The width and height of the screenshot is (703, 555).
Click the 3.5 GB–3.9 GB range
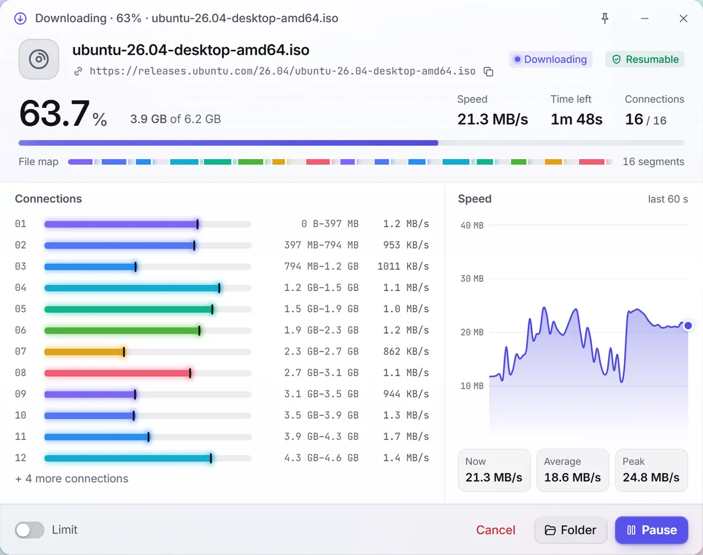pyautogui.click(x=321, y=415)
